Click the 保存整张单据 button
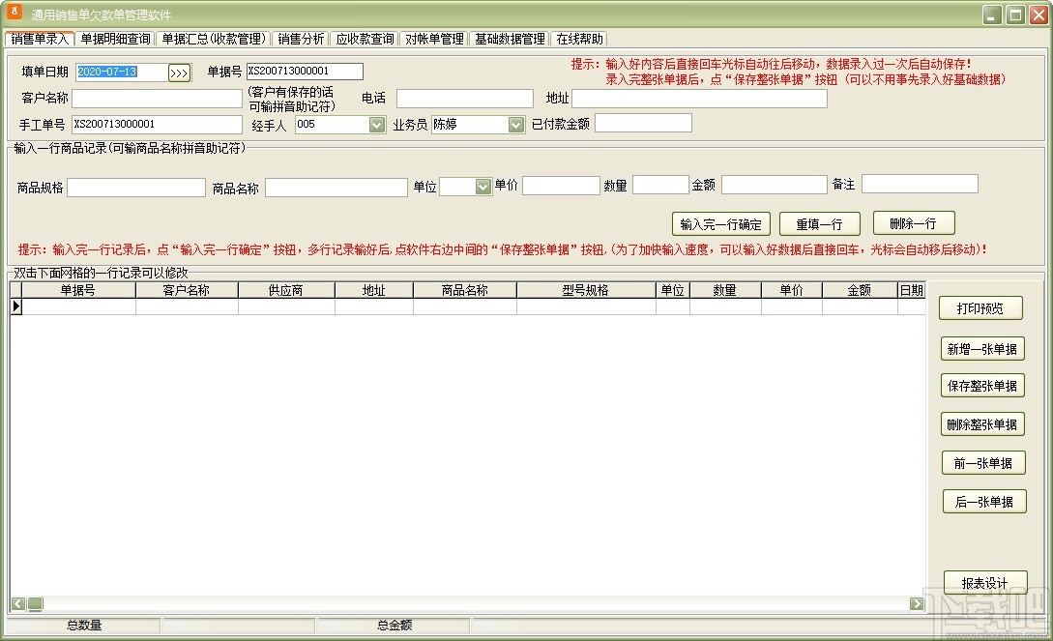 982,385
